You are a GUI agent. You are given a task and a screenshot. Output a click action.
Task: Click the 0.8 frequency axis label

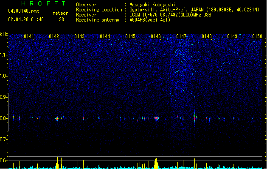pos(3,118)
